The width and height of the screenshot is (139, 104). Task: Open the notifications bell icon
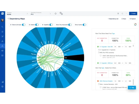122,14
